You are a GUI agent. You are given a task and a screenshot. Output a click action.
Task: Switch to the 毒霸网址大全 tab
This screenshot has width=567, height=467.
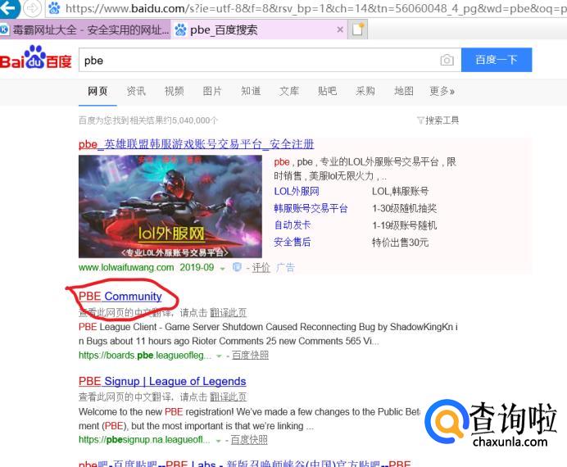(85, 29)
